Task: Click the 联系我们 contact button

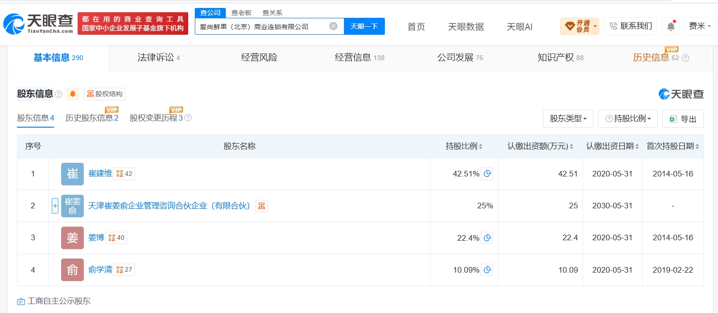Action: tap(630, 26)
